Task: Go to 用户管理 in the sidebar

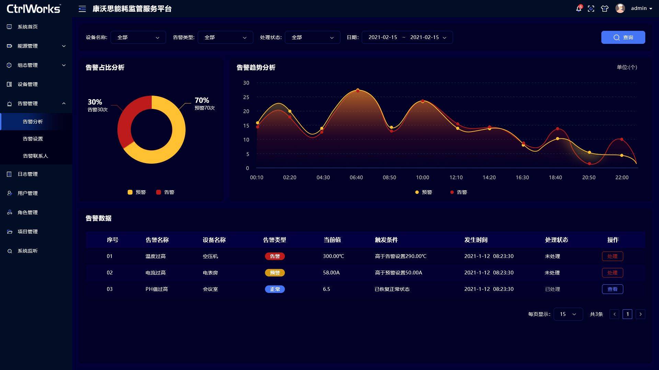Action: (x=28, y=193)
